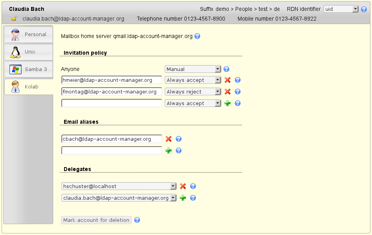Open the Unix tab

(x=28, y=52)
